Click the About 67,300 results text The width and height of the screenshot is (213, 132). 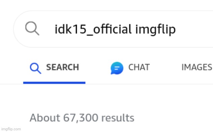tap(82, 118)
